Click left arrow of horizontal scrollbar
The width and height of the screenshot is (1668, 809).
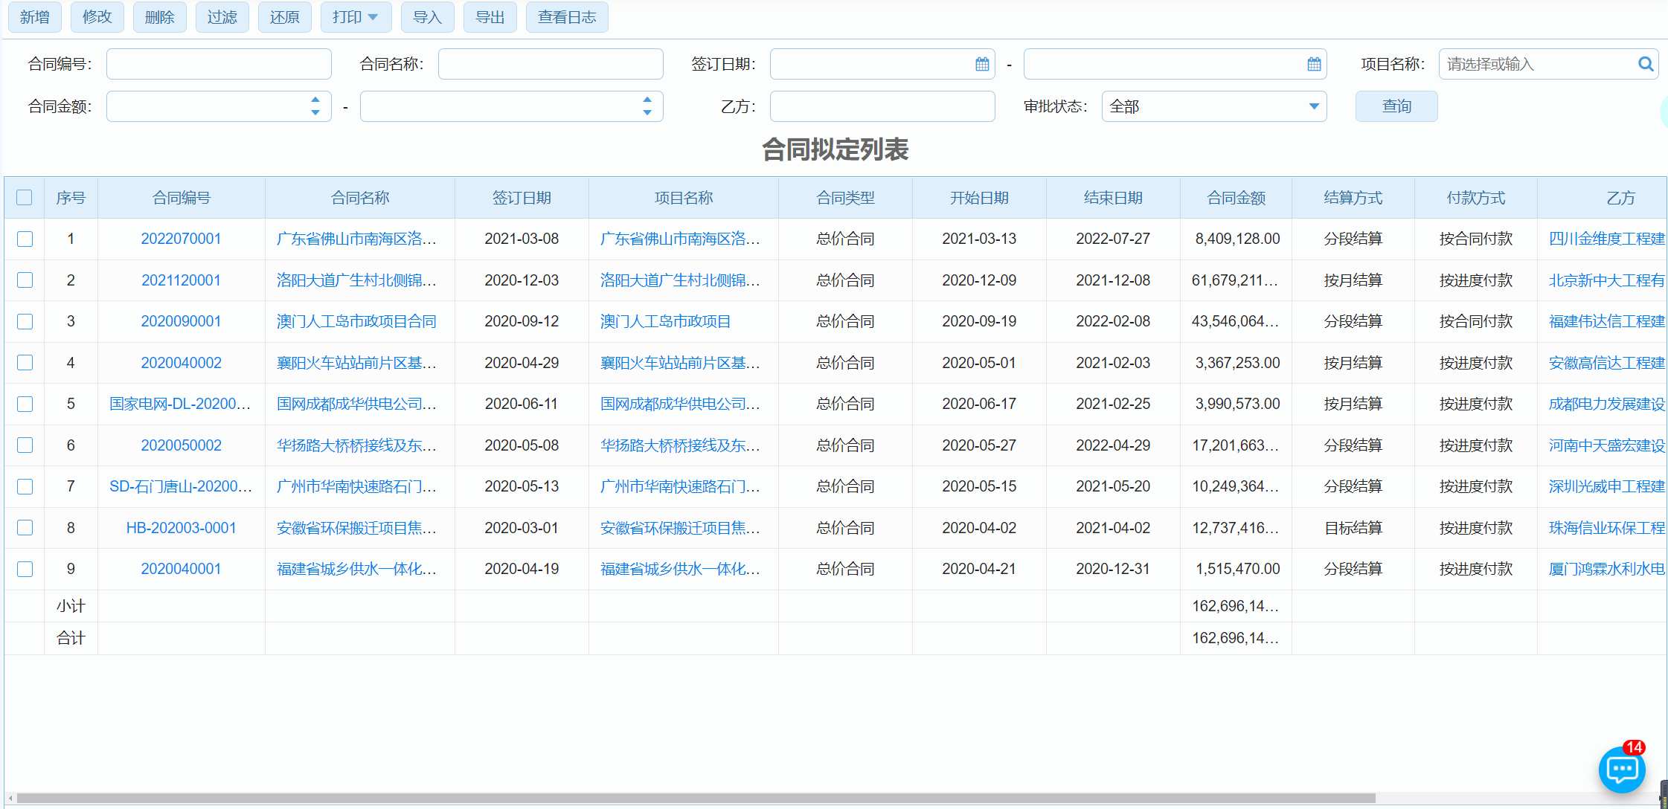[x=10, y=798]
